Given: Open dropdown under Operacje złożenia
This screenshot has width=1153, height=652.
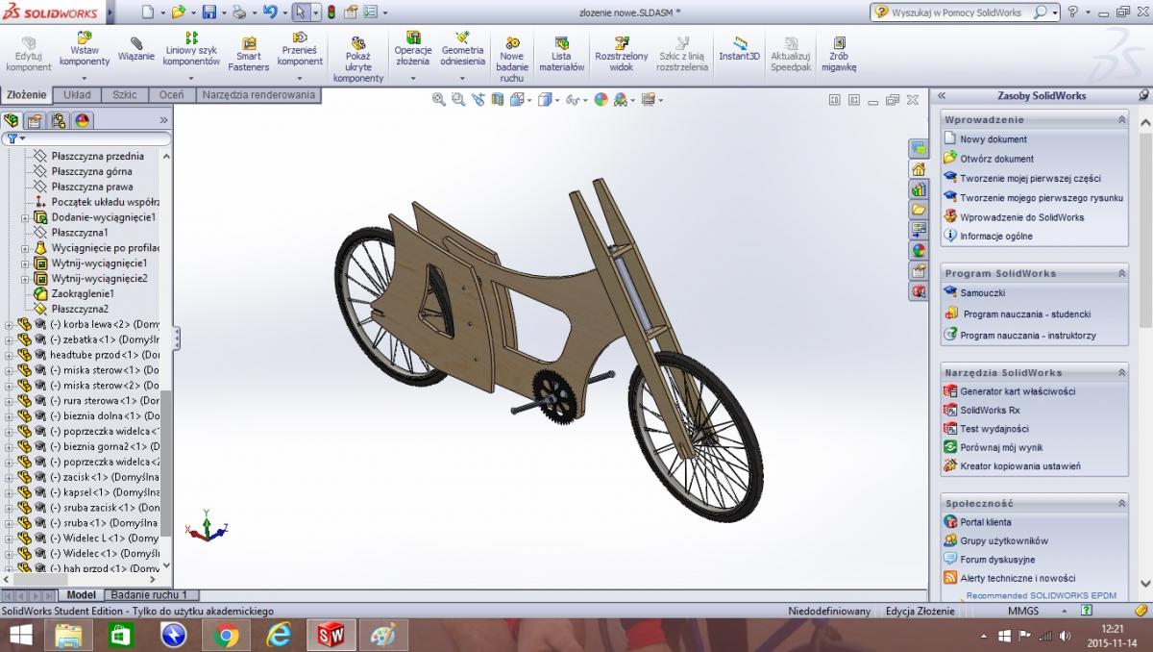Looking at the screenshot, I should [x=413, y=78].
